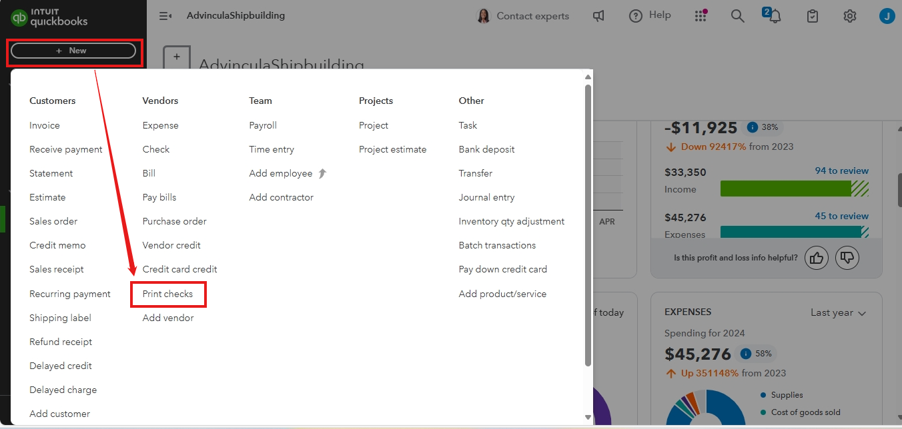Choose Sales receipt
This screenshot has height=429, width=902.
coord(57,269)
